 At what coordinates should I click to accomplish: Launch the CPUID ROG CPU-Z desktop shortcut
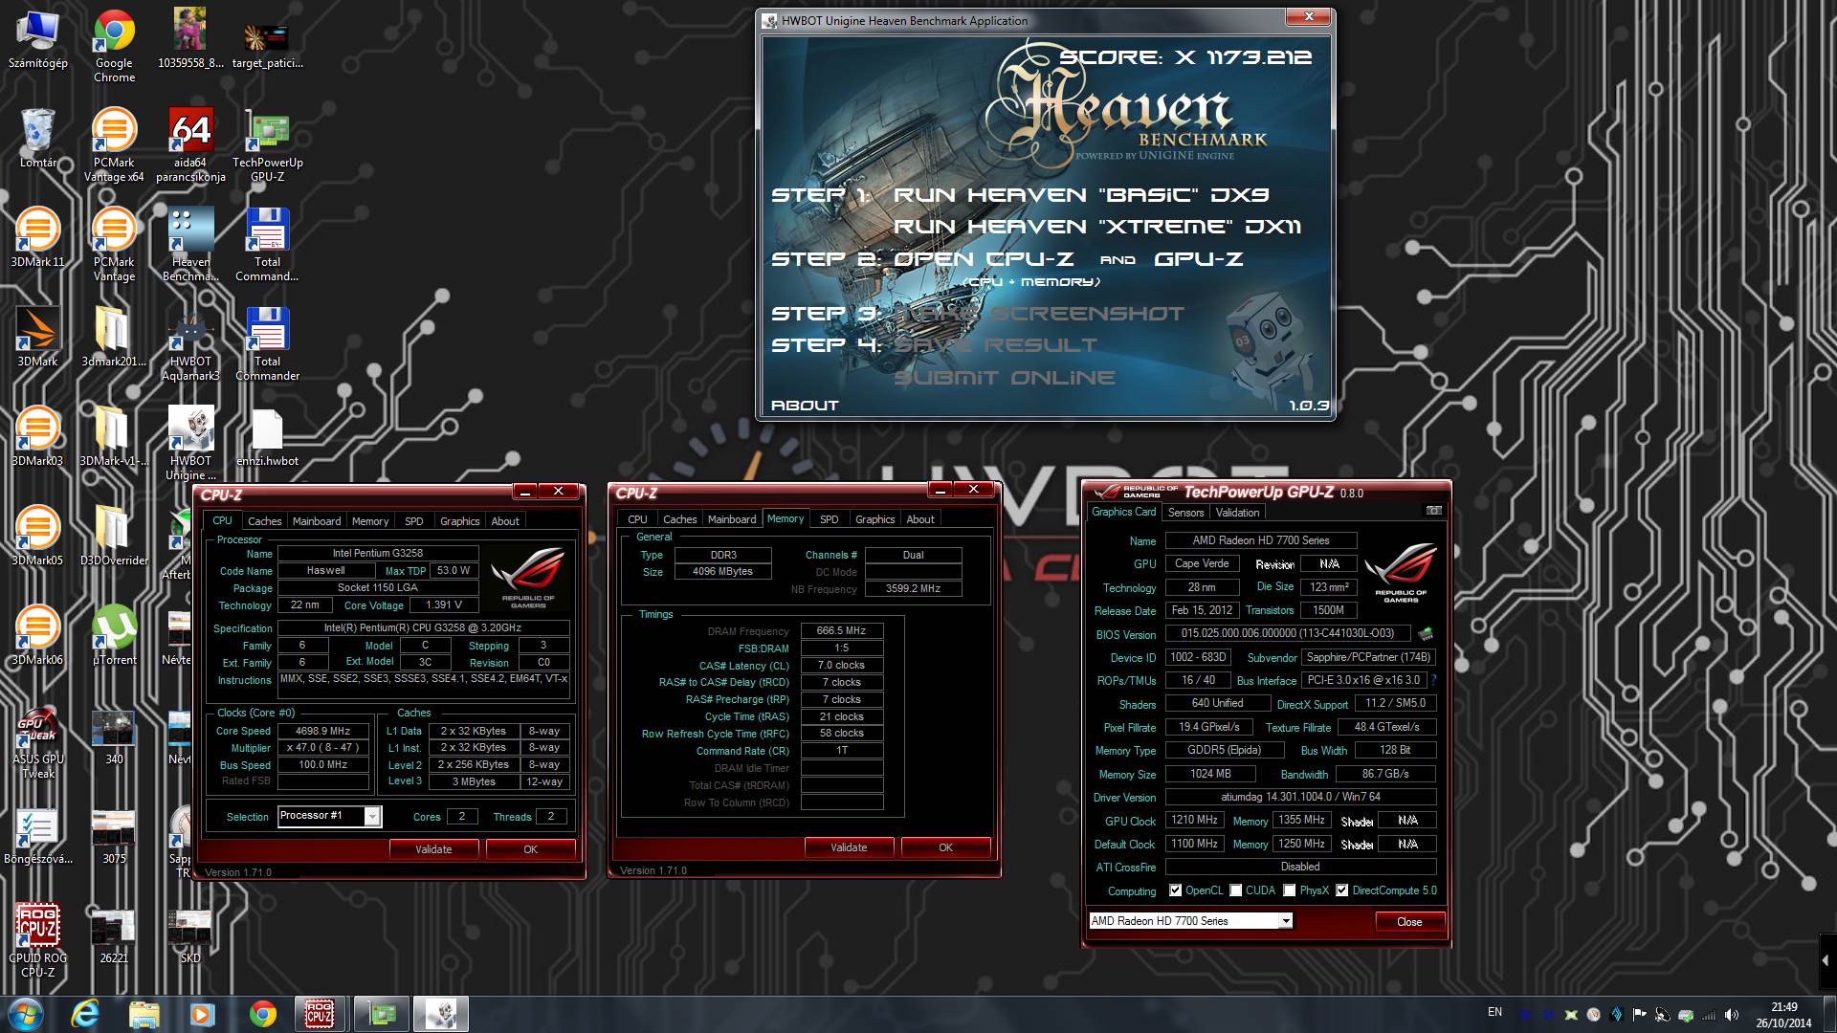37,940
